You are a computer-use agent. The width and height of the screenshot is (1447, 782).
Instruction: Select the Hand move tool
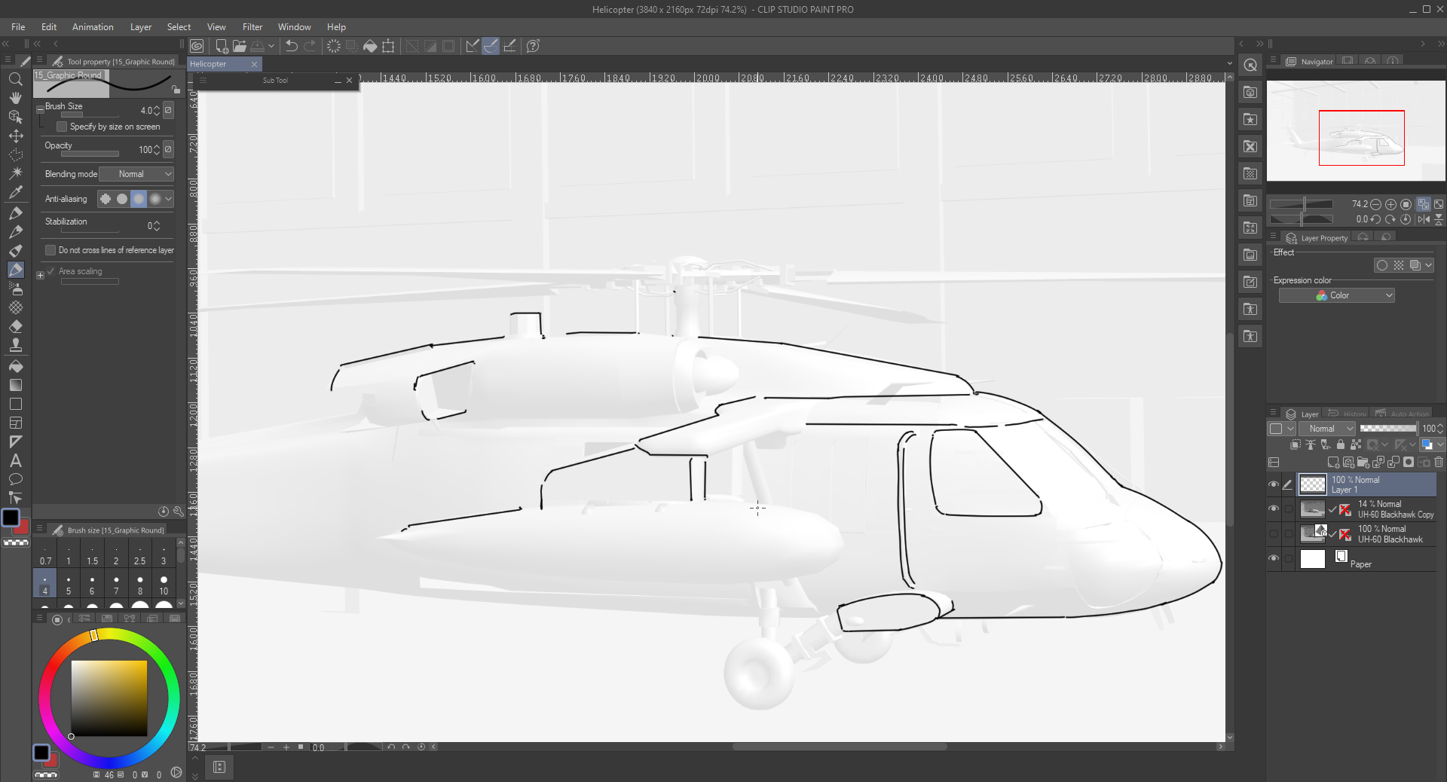[15, 98]
